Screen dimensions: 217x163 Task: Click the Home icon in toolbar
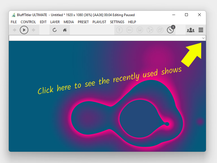pyautogui.click(x=65, y=30)
